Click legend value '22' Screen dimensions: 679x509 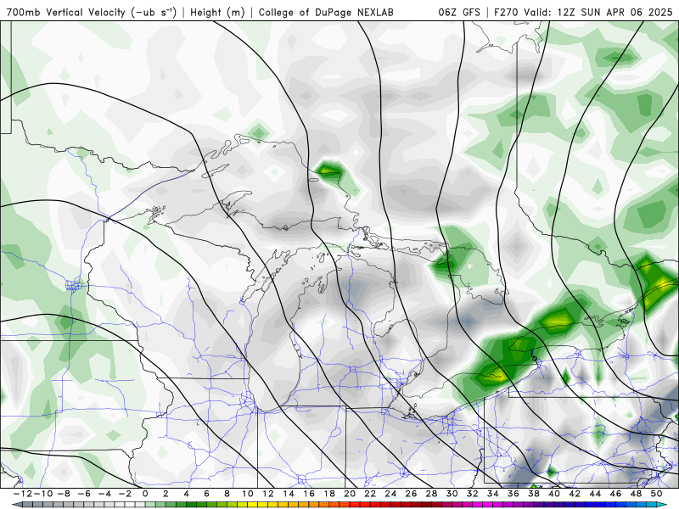370,494
